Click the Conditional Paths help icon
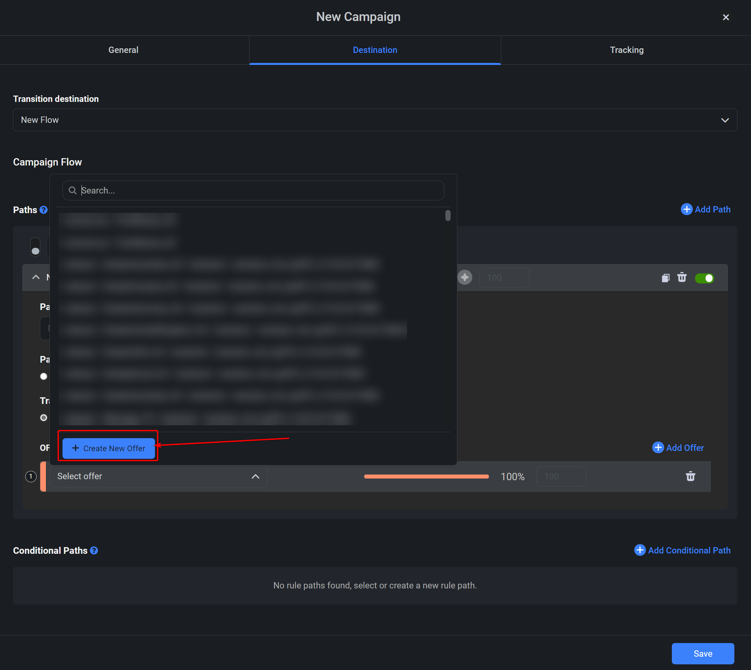Screen dimensions: 751x670 pos(94,550)
